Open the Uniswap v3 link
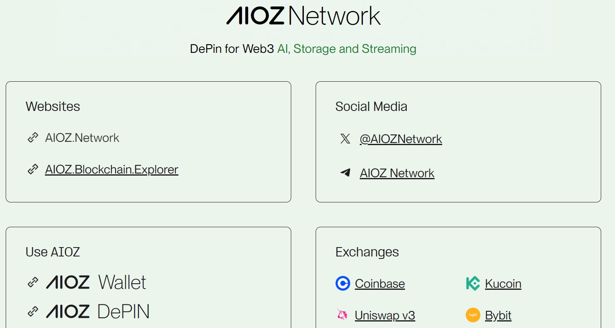615x328 pixels. [384, 315]
